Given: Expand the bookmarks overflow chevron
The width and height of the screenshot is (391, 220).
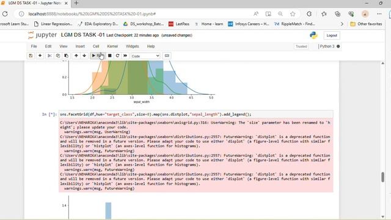Looking at the screenshot, I should point(342,24).
